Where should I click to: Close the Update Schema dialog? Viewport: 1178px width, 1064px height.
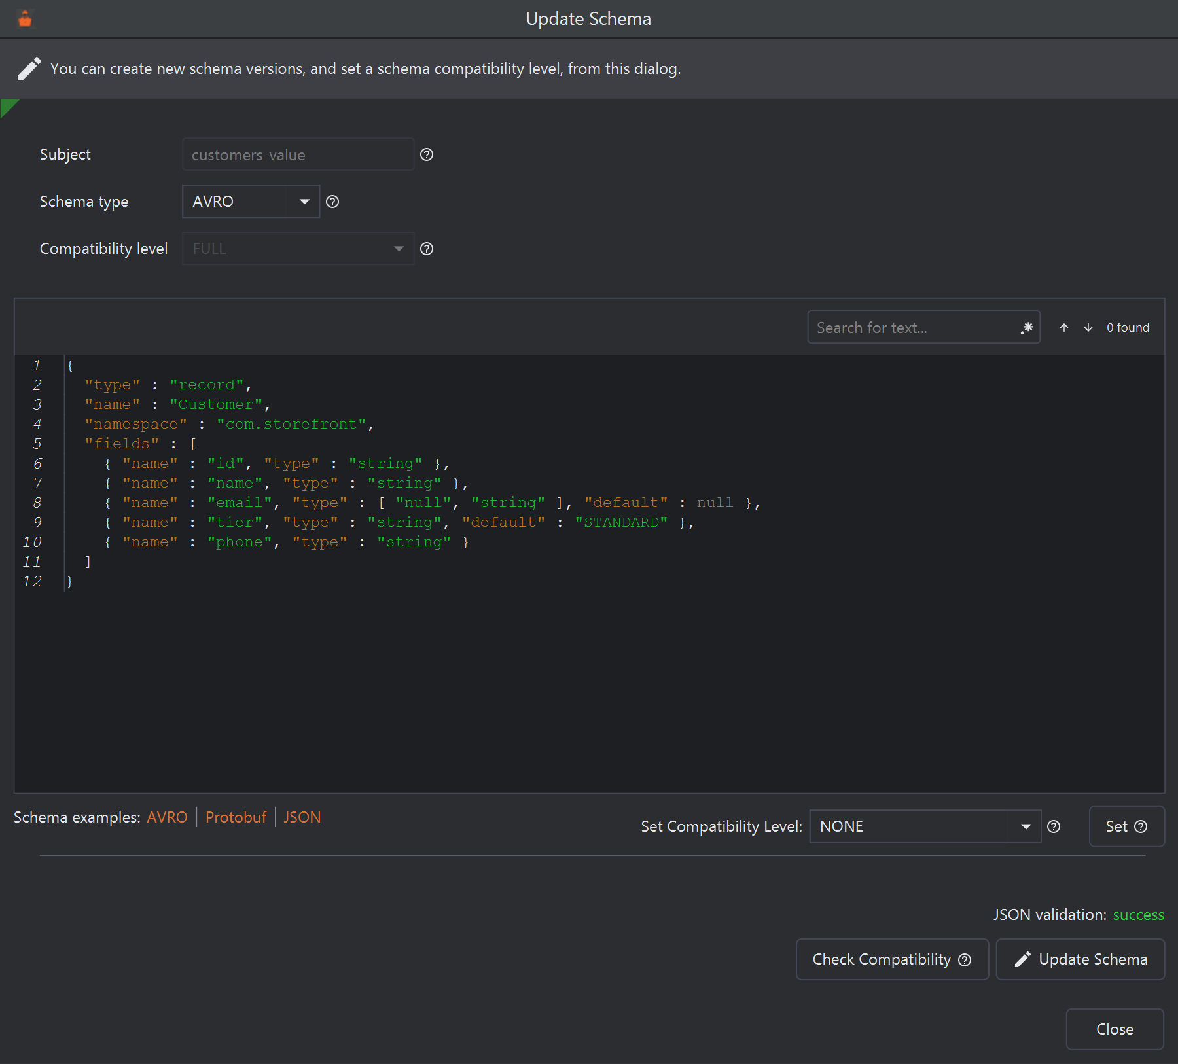click(1115, 1029)
